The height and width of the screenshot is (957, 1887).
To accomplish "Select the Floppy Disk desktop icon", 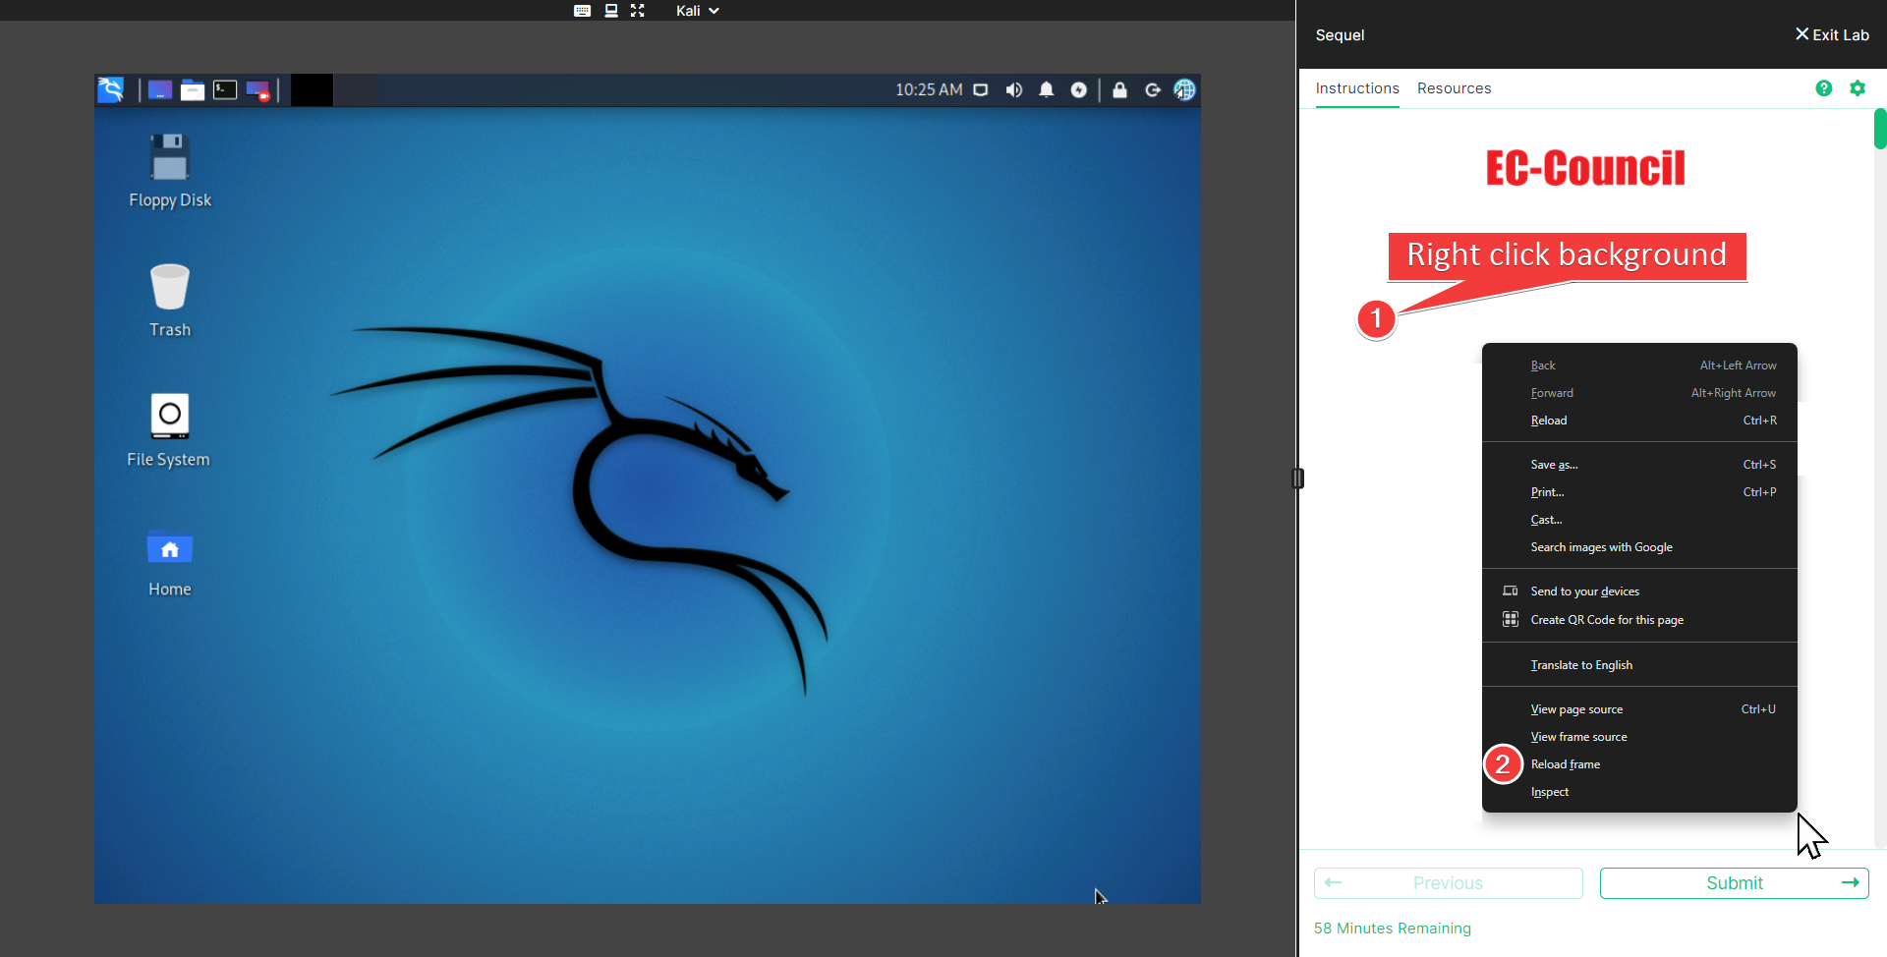I will click(x=170, y=171).
